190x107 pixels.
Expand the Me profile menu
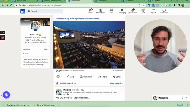(x=143, y=11)
